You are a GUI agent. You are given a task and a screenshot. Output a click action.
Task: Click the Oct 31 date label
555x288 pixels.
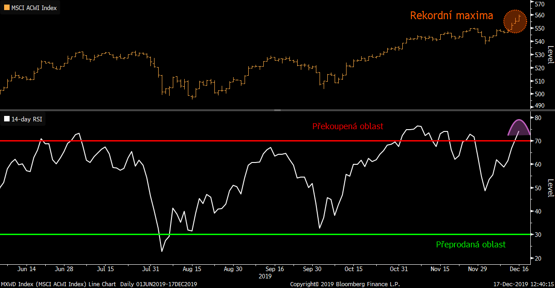click(x=399, y=269)
